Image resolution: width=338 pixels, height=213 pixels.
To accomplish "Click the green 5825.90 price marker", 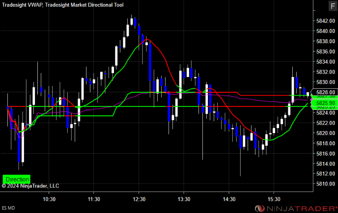I will pyautogui.click(x=326, y=103).
